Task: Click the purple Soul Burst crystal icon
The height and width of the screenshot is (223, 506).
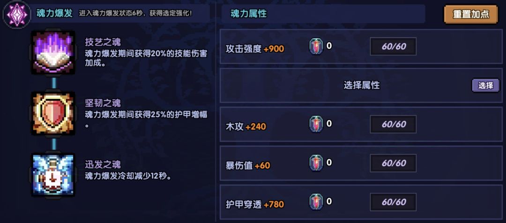Action: pos(17,14)
